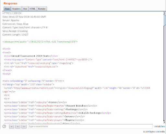The width and height of the screenshot is (166, 134).
Task: Click the closing head tag line
Action: click(7, 70)
